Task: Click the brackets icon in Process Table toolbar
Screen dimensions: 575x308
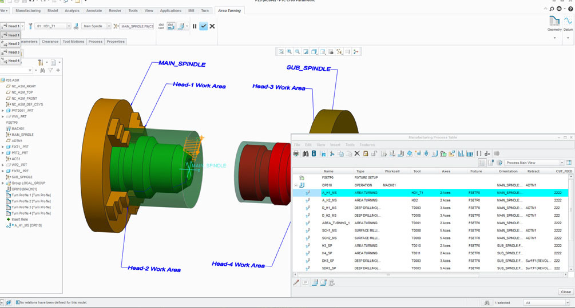Action: click(x=479, y=153)
